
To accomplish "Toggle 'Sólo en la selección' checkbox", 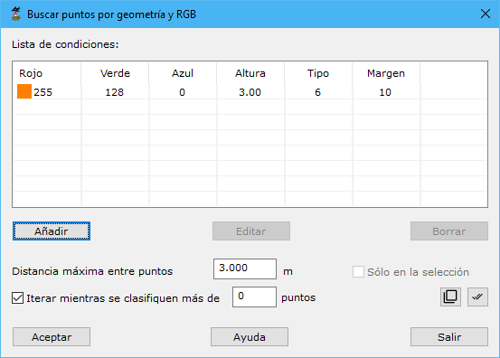I will point(358,272).
